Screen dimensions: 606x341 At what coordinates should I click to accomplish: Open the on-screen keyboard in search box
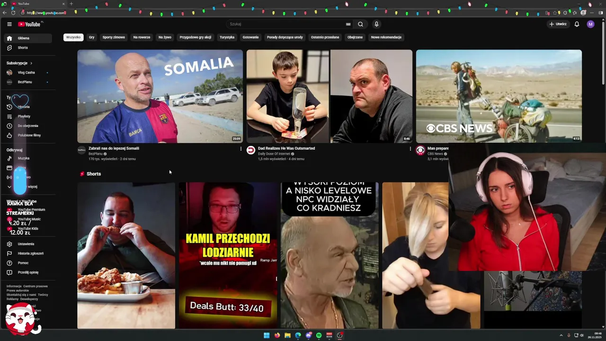click(x=348, y=24)
